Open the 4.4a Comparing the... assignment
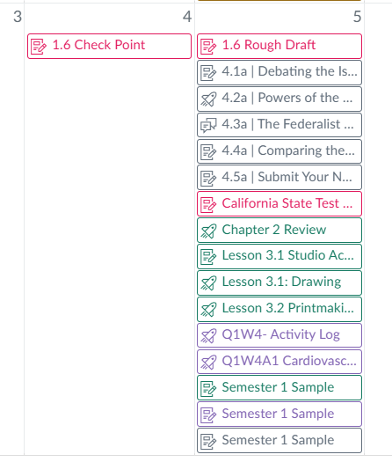 279,151
